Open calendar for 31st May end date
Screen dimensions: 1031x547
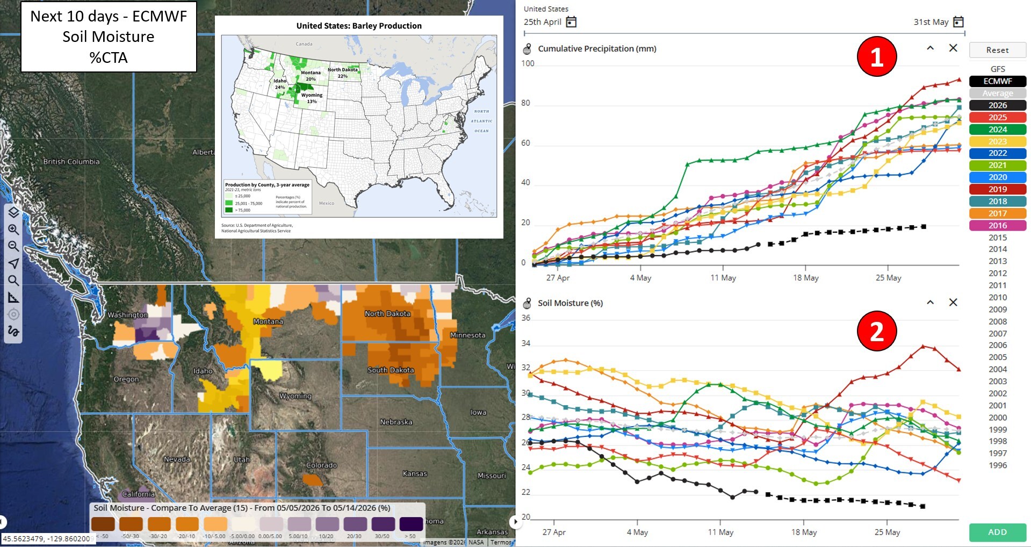click(x=958, y=22)
